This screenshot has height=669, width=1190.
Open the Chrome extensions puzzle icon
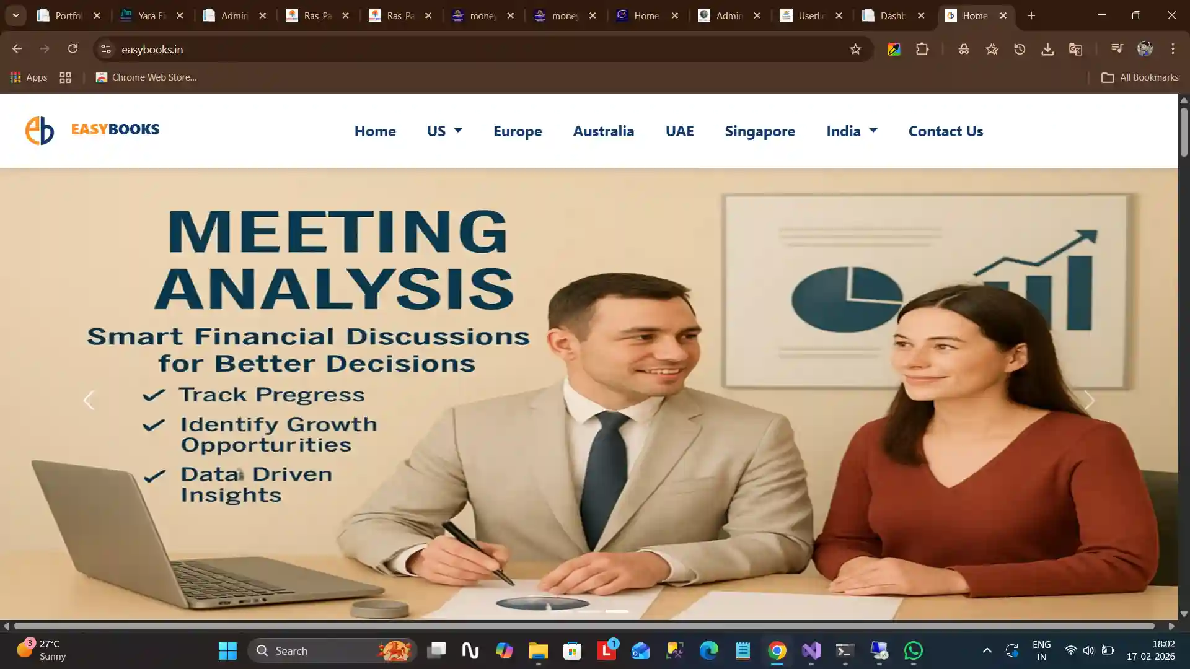coord(922,49)
